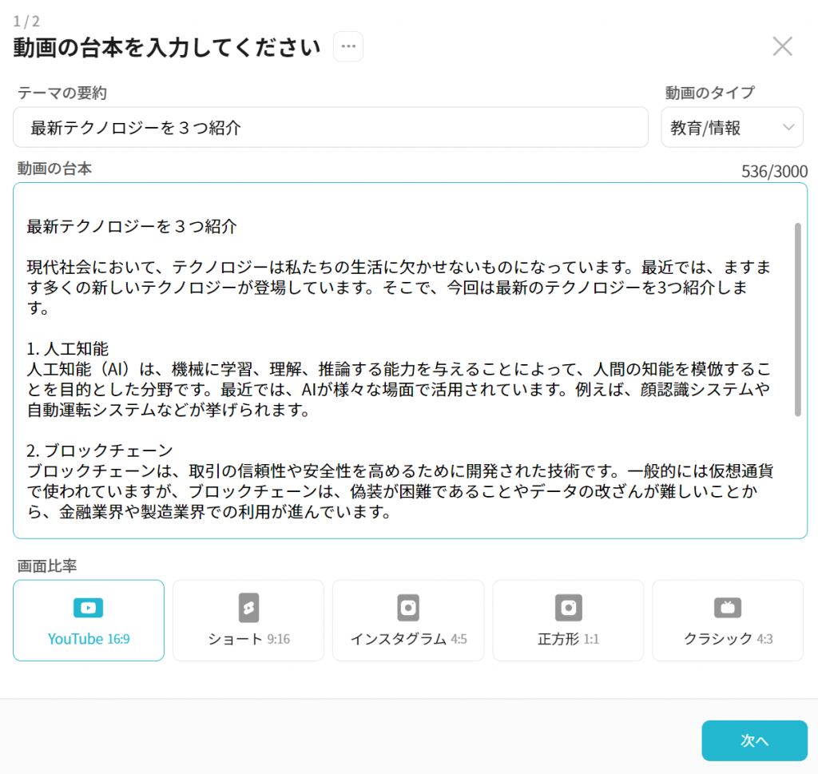This screenshot has width=818, height=774.
Task: Select 正方形 1:1 aspect ratio
Action: coord(568,620)
